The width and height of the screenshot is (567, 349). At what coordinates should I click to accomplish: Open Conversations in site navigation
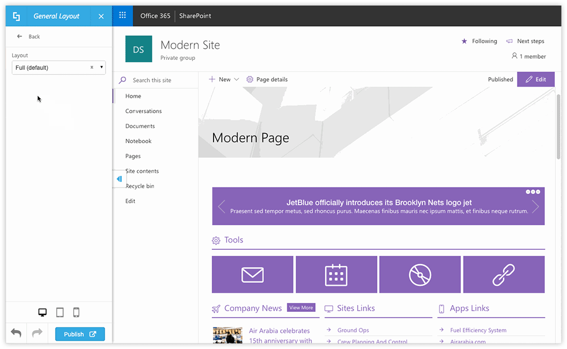143,111
